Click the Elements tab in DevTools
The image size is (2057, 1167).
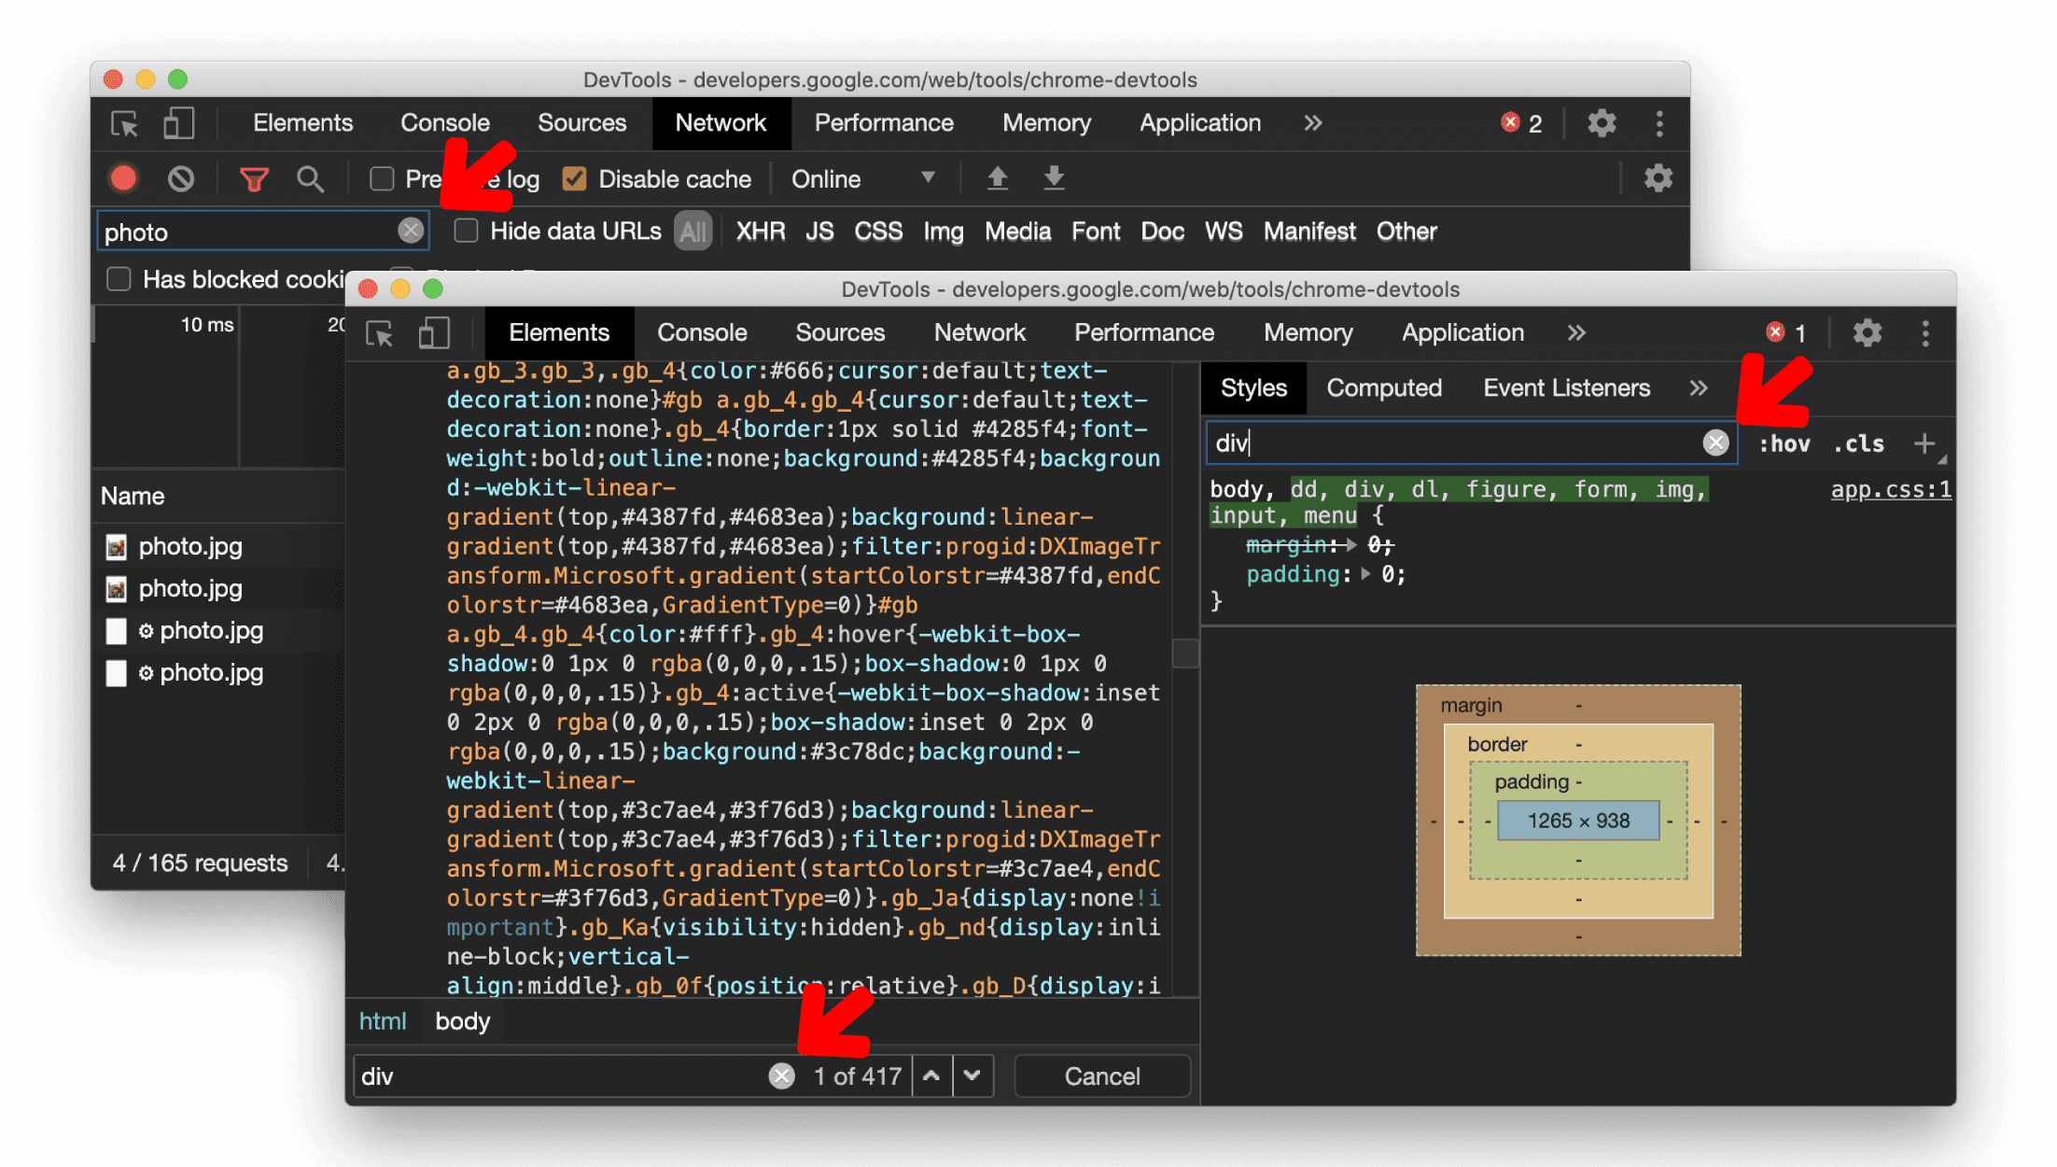pyautogui.click(x=559, y=333)
